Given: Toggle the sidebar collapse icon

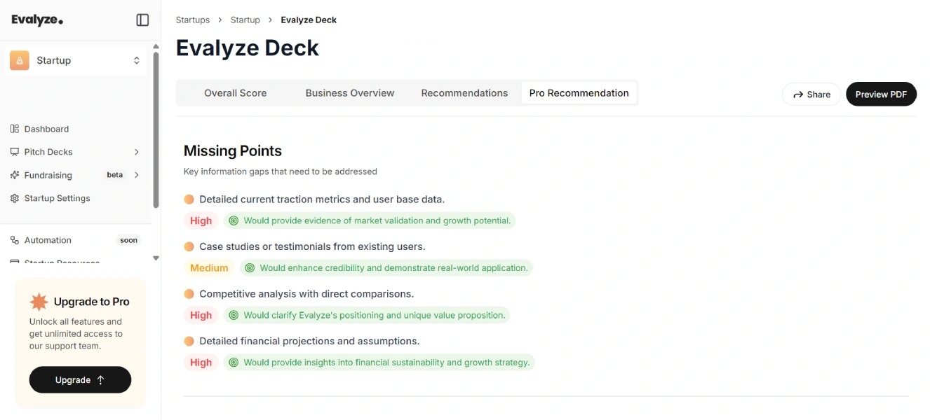Looking at the screenshot, I should (x=142, y=20).
